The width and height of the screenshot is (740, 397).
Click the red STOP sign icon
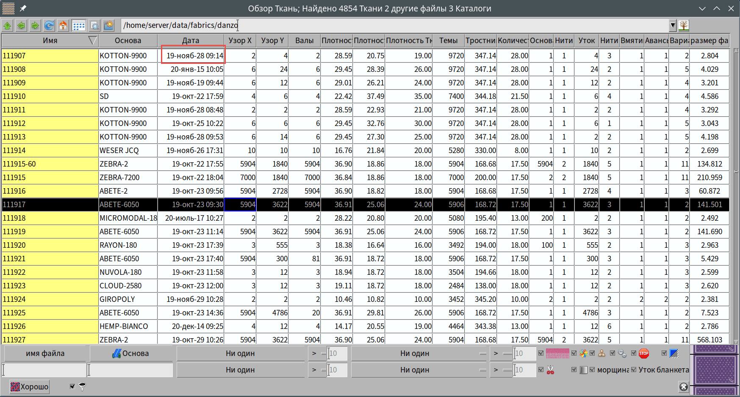[644, 353]
